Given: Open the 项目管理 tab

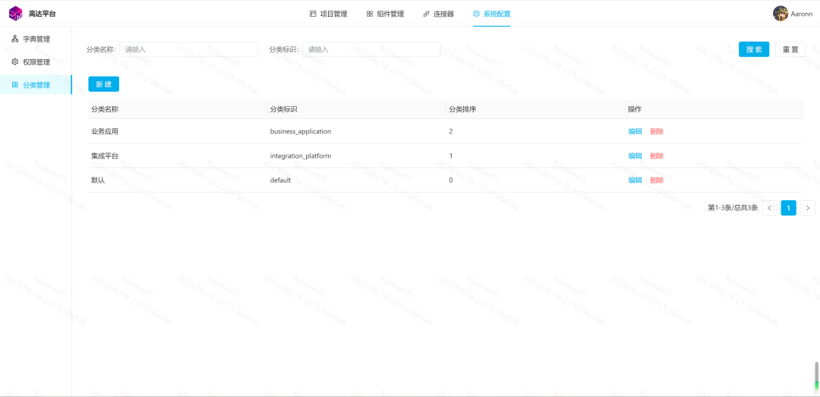Looking at the screenshot, I should click(329, 14).
